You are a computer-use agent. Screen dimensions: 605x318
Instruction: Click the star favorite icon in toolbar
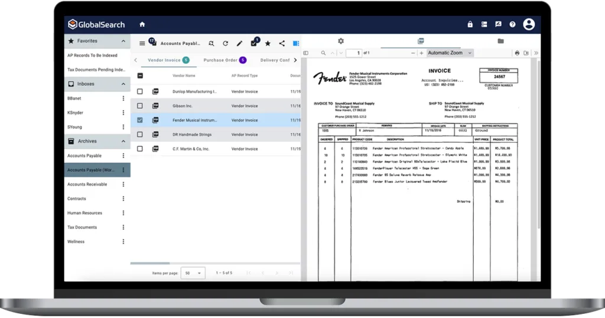pos(268,44)
